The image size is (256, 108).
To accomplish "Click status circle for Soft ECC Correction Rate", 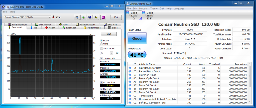I will click(130, 103).
